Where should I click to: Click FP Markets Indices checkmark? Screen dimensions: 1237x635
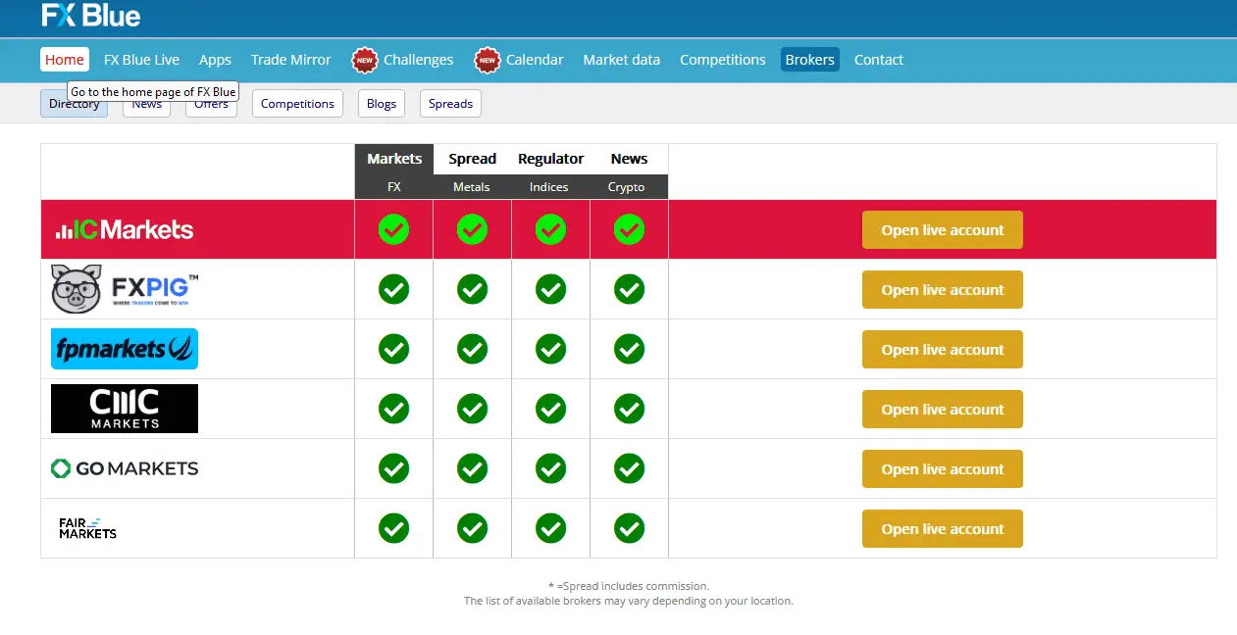(x=550, y=349)
